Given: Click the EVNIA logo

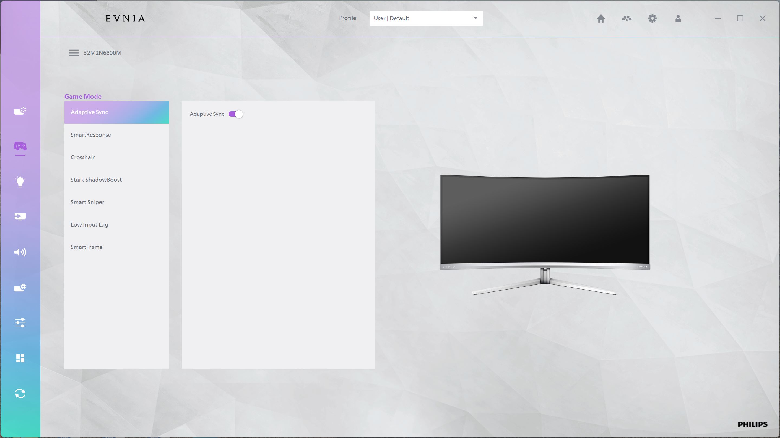Looking at the screenshot, I should coord(125,18).
